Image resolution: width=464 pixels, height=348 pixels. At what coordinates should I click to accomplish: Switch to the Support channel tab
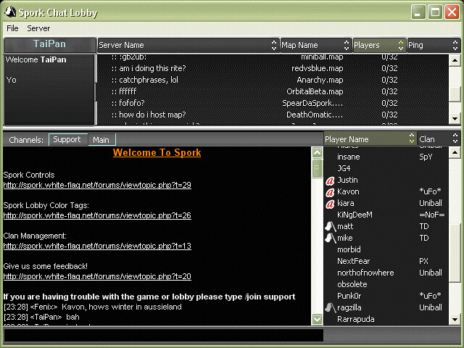[67, 139]
